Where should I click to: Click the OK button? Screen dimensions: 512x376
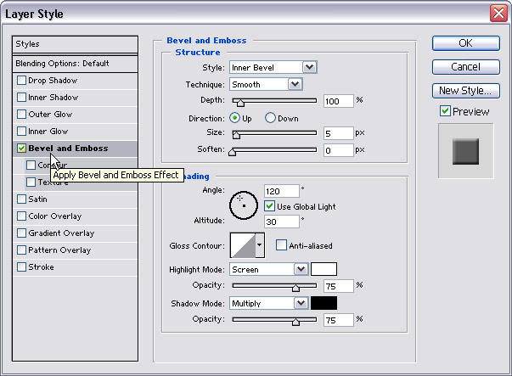click(x=465, y=43)
